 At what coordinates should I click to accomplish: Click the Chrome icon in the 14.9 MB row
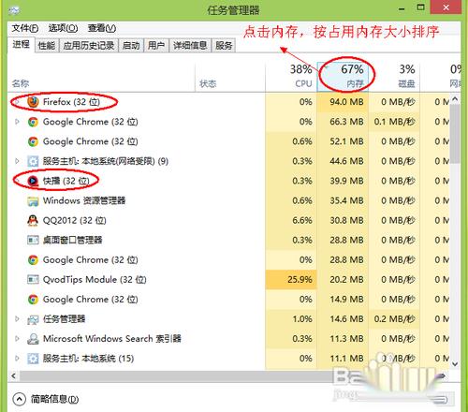coord(33,300)
